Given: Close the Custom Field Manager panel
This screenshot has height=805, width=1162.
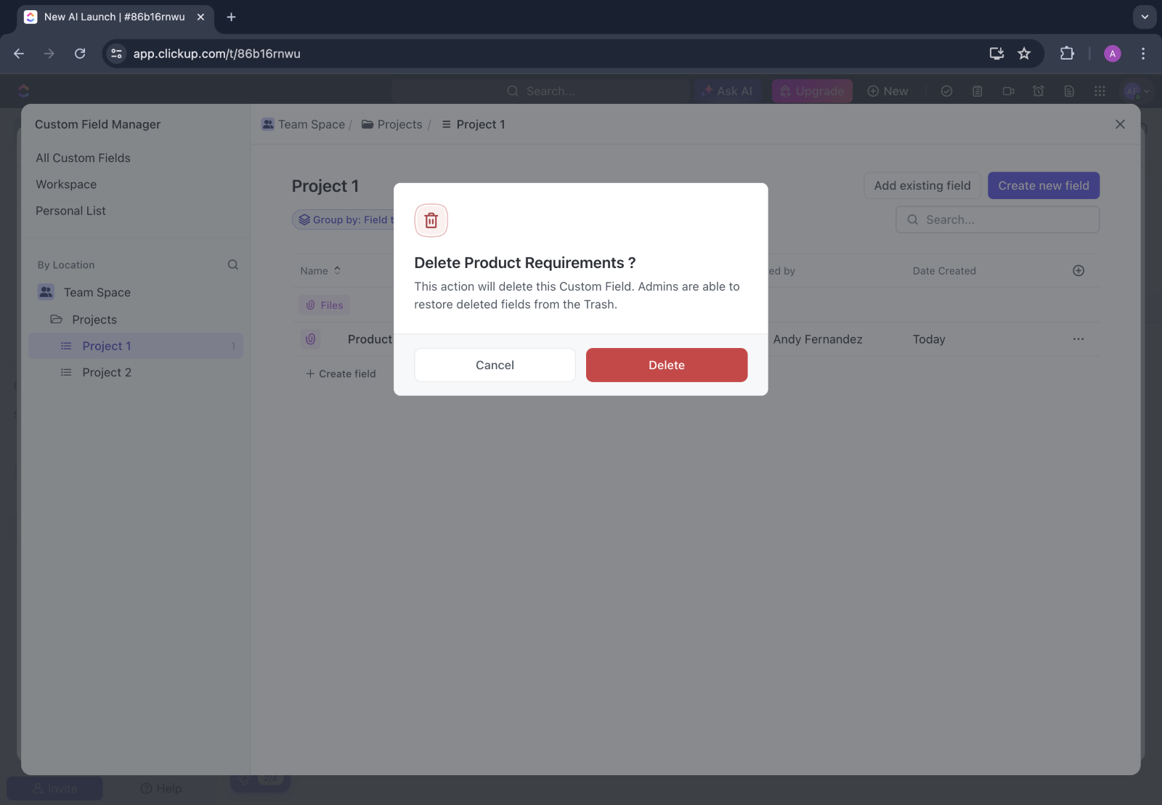Looking at the screenshot, I should coord(1120,124).
